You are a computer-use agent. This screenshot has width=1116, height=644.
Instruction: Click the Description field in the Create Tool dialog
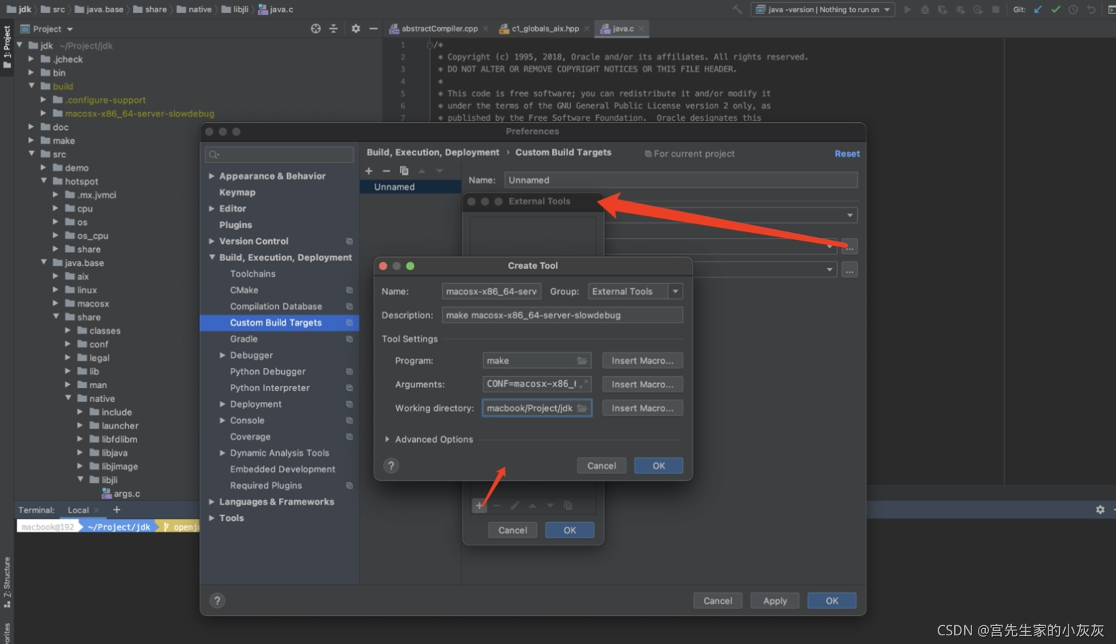pos(562,316)
